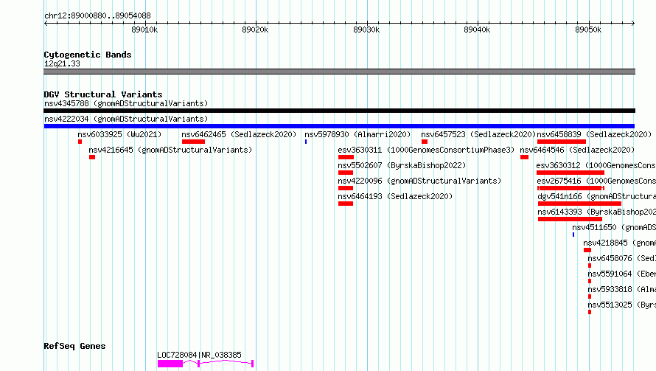Click the chr12:89000880..89054088 coordinate label
The width and height of the screenshot is (656, 371).
tap(97, 15)
